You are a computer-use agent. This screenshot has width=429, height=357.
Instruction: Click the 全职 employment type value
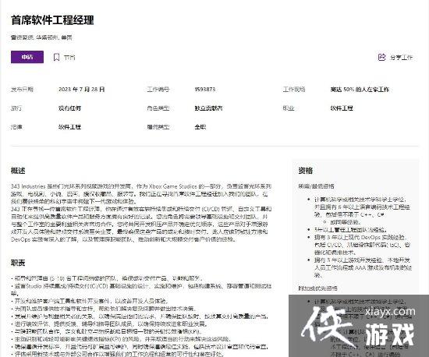[x=200, y=127]
